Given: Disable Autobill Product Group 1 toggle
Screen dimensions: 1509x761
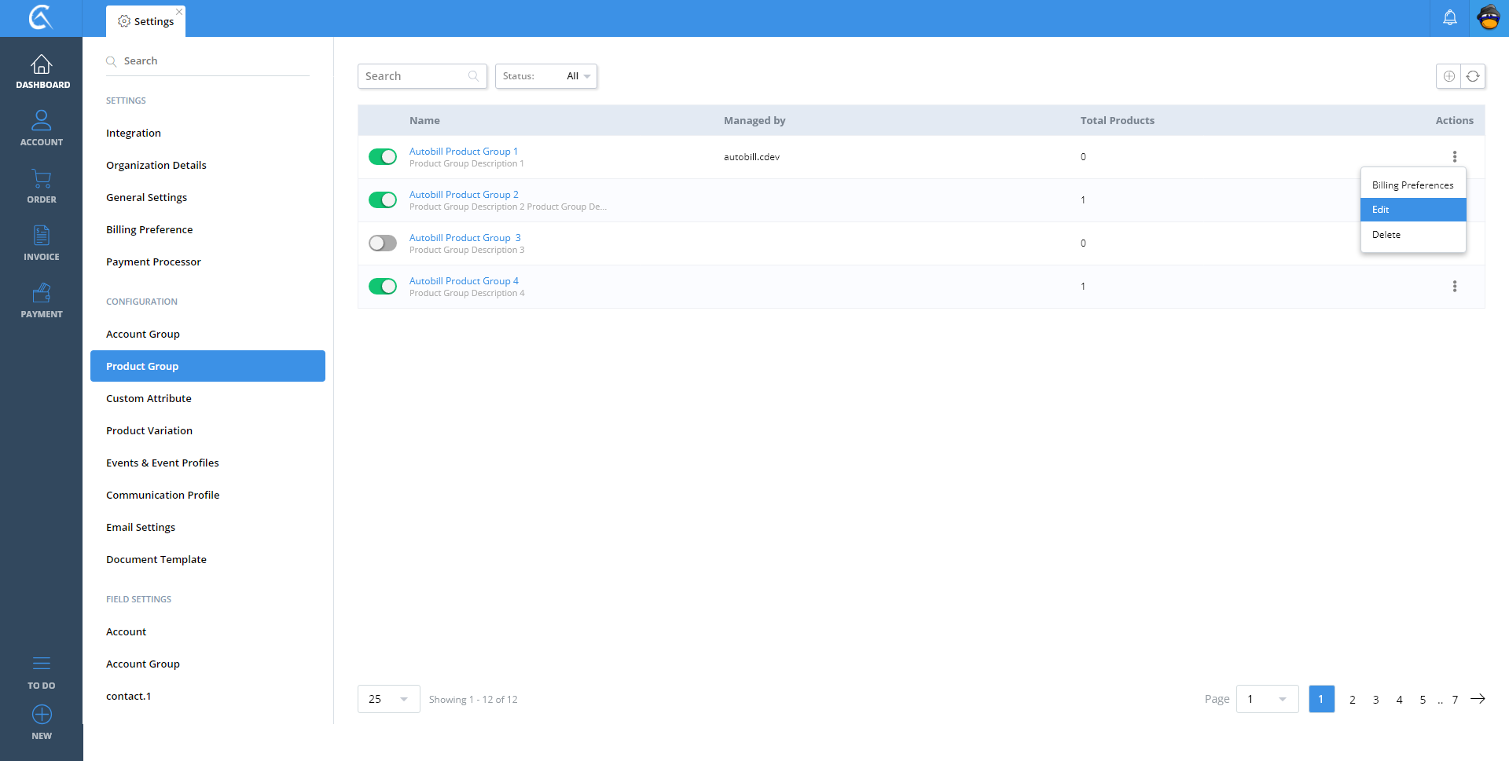Looking at the screenshot, I should point(383,157).
